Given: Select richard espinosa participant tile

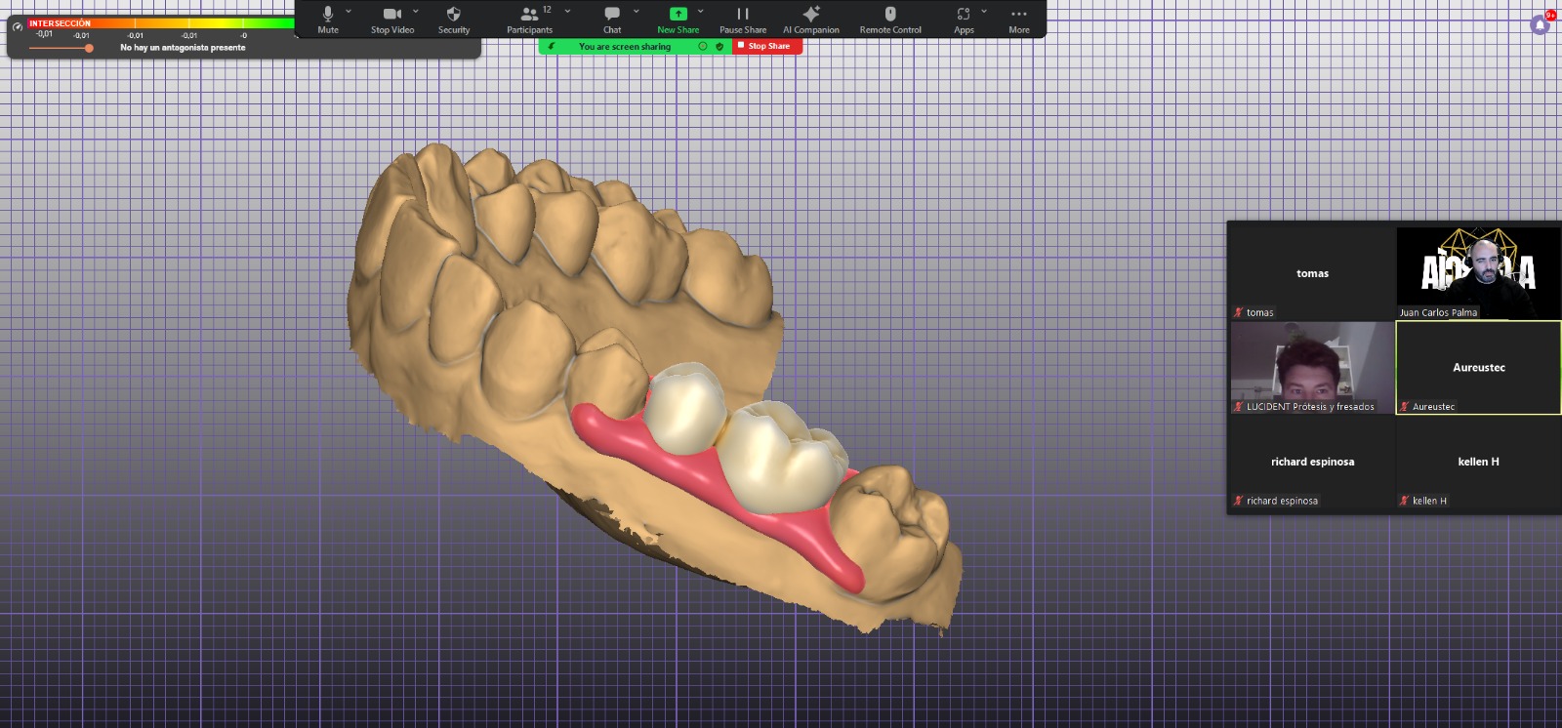Looking at the screenshot, I should (x=1312, y=463).
